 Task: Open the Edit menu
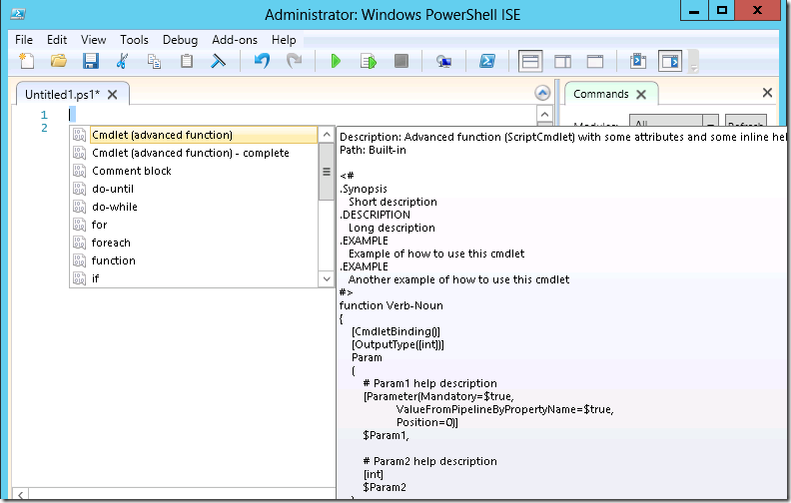57,40
